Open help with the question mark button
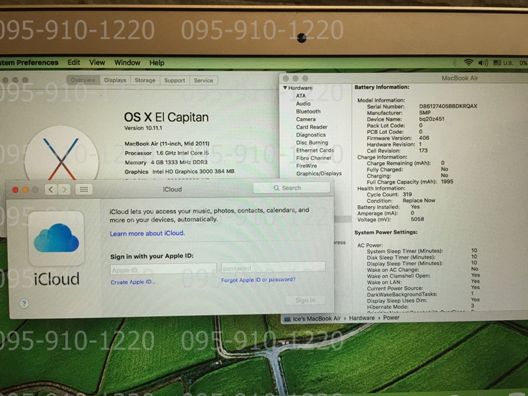The width and height of the screenshot is (528, 396). tap(24, 304)
